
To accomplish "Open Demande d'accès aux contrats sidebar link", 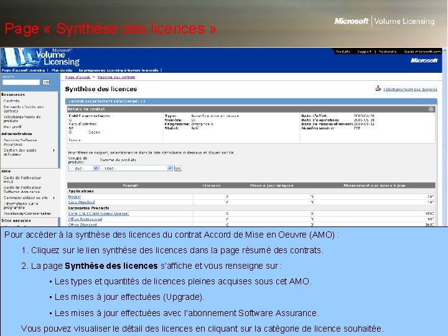I will coord(24,109).
